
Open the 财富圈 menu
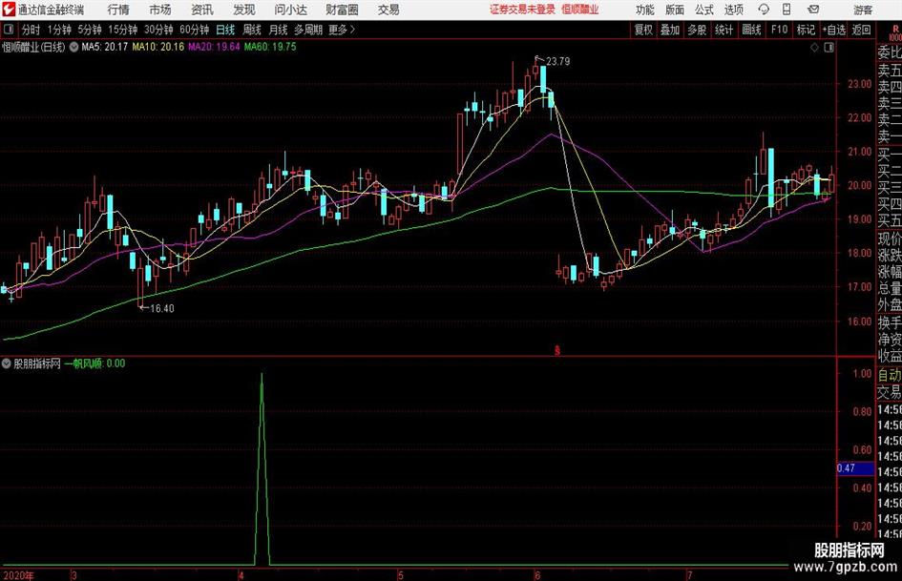pos(342,10)
